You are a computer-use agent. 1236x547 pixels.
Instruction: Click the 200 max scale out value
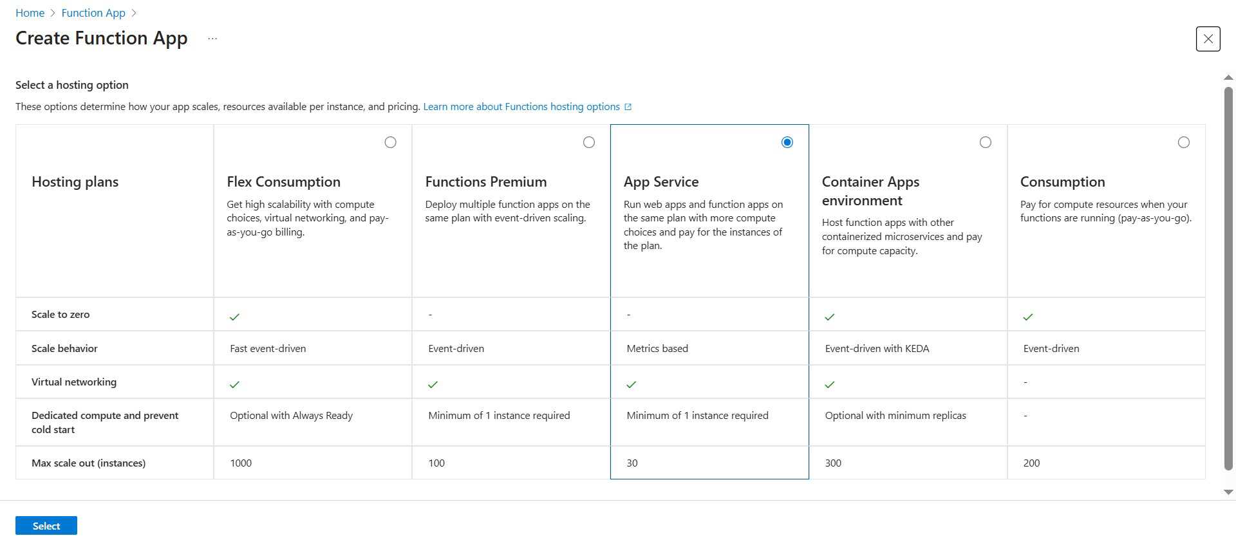pos(1031,463)
